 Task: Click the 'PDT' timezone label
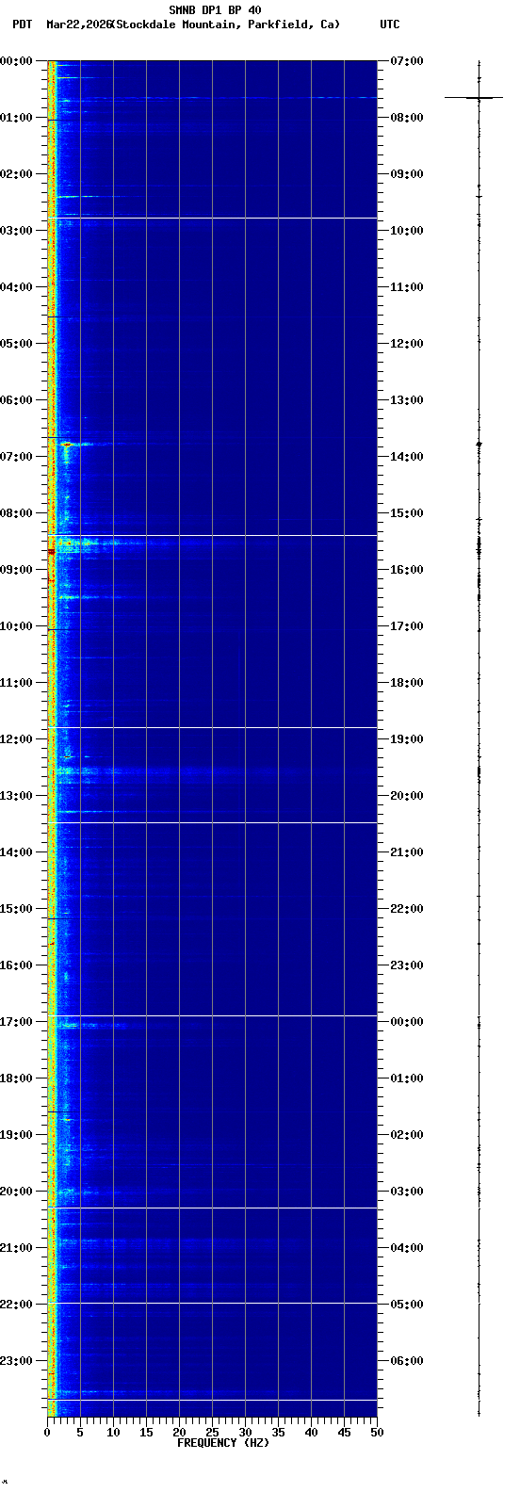(23, 24)
